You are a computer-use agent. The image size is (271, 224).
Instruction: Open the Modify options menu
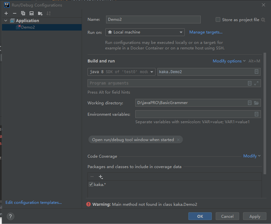point(229,61)
